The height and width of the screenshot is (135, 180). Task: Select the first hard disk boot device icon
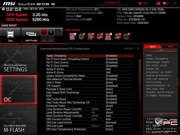click(73, 36)
